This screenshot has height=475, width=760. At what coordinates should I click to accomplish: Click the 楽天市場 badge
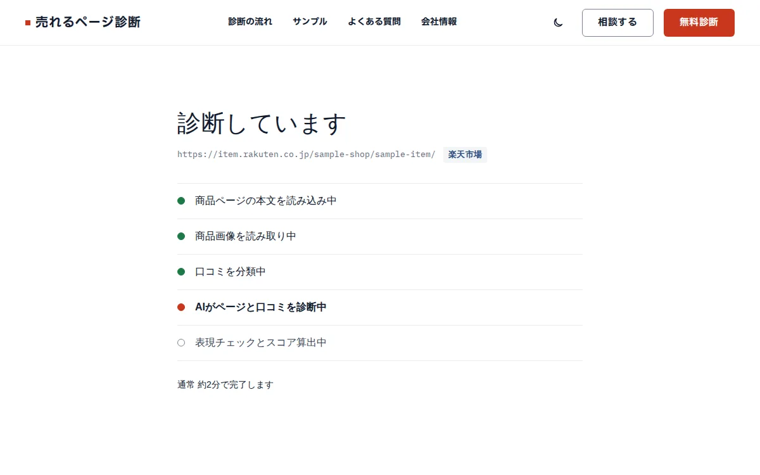click(465, 155)
